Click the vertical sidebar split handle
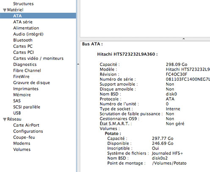The width and height of the screenshot is (210, 172). [x=78, y=65]
